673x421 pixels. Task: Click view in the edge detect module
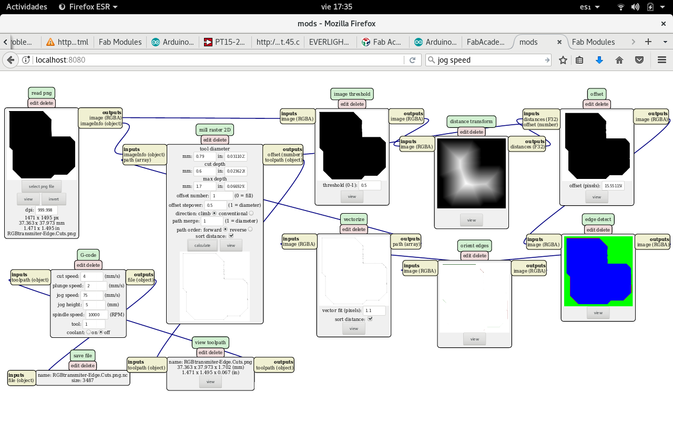pos(598,313)
